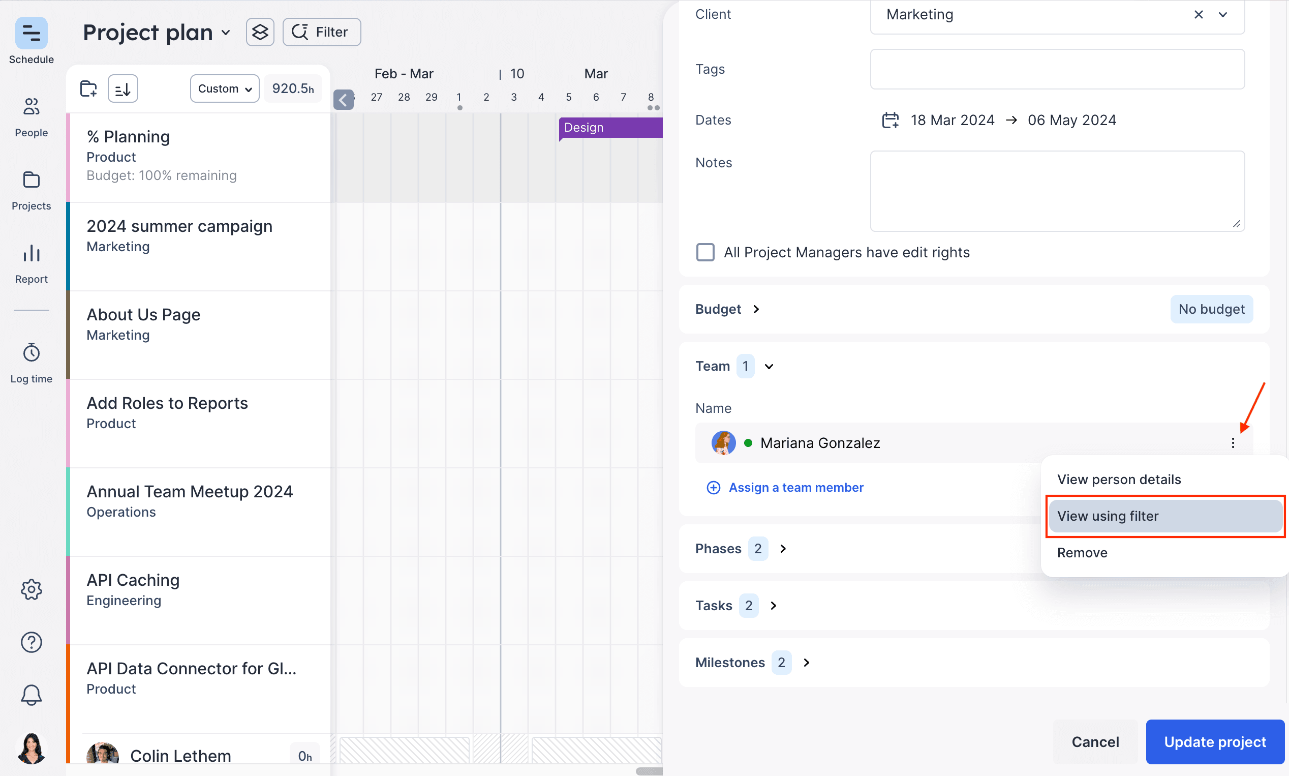Screen dimensions: 1289x776
Task: Expand the Phases section
Action: 783,549
